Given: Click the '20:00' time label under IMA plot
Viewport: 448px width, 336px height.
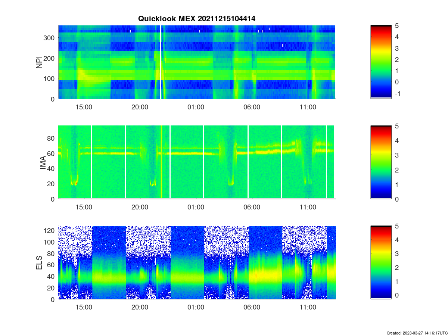Looking at the screenshot, I should pyautogui.click(x=140, y=207).
